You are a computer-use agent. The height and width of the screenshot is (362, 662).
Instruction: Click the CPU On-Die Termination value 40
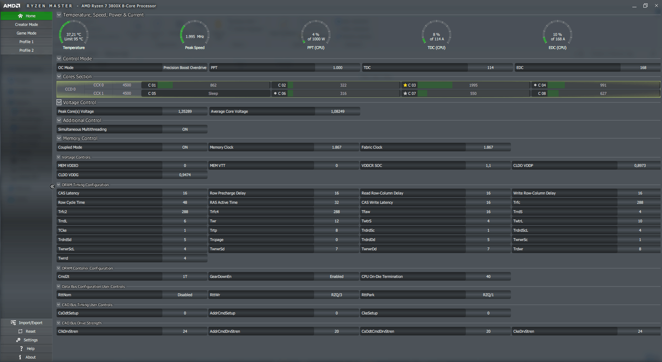488,276
